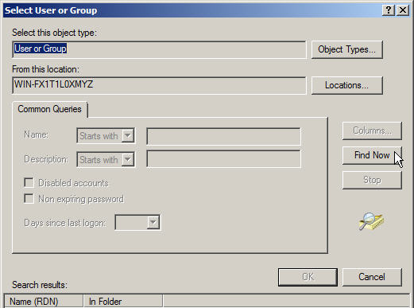
Task: Select the Common Queries tab
Action: pos(49,109)
